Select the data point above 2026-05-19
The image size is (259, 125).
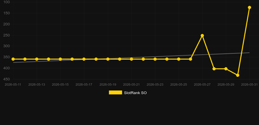click(x=108, y=59)
